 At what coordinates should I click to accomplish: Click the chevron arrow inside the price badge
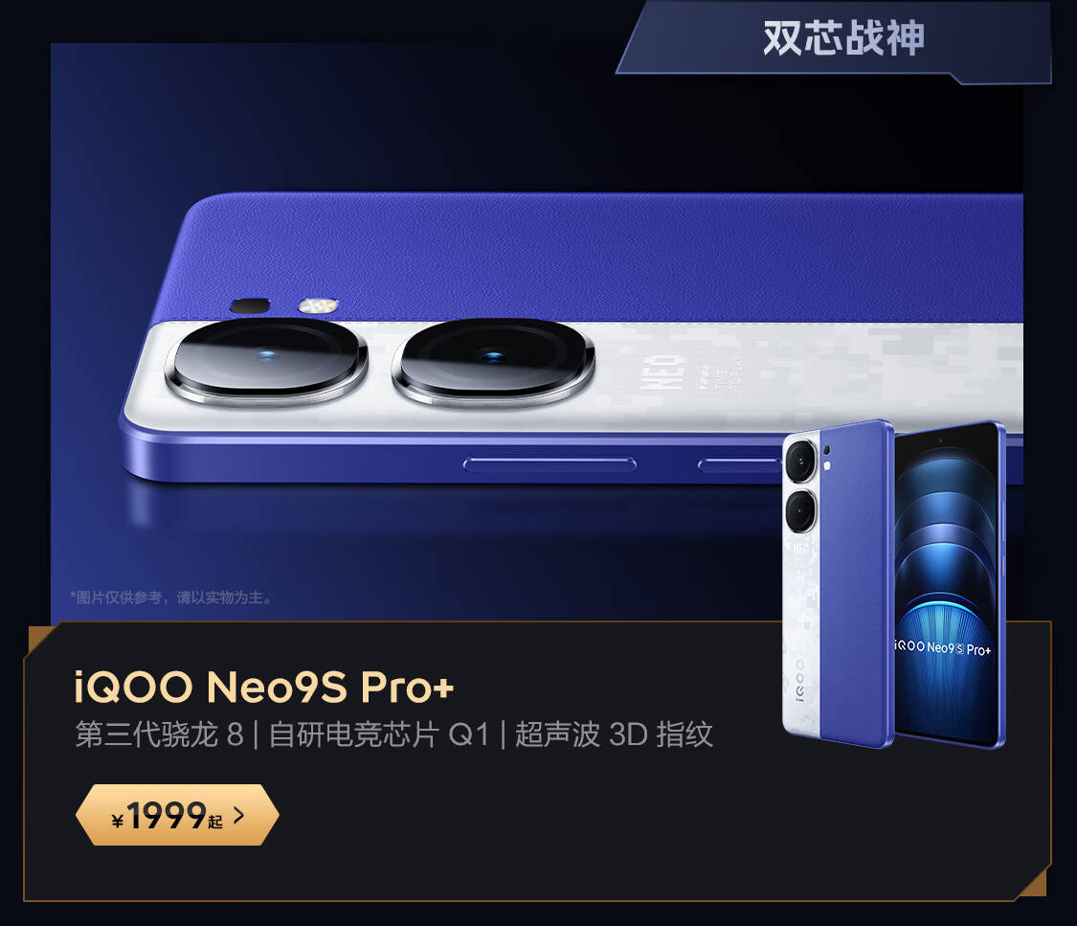click(x=238, y=815)
